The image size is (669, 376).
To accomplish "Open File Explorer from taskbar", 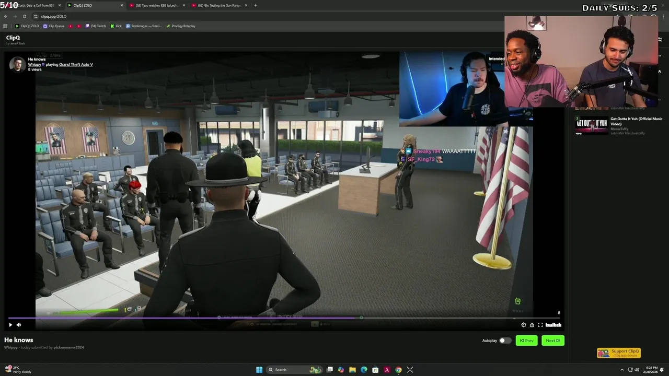I will click(x=352, y=370).
